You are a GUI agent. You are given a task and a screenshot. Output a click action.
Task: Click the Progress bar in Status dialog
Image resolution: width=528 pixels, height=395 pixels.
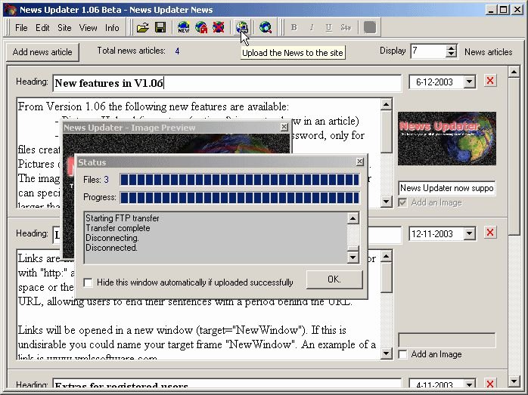[x=240, y=197]
